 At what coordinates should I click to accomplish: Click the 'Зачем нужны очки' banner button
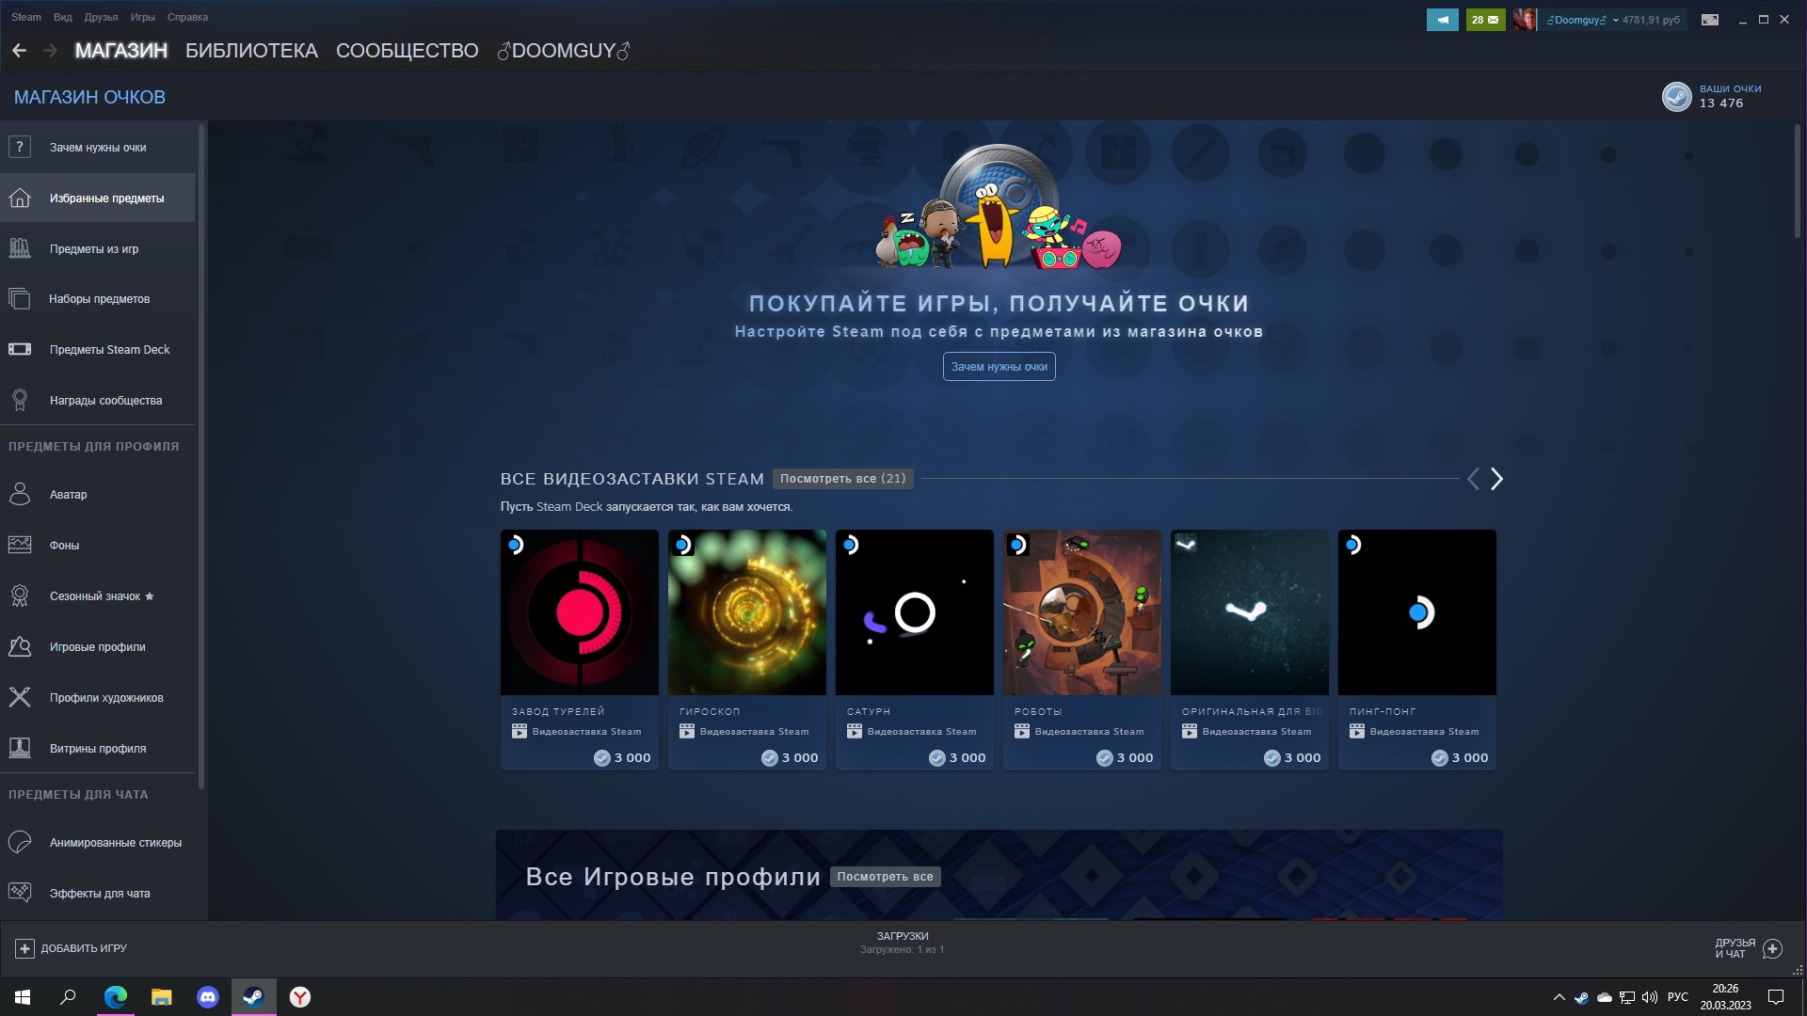click(999, 367)
